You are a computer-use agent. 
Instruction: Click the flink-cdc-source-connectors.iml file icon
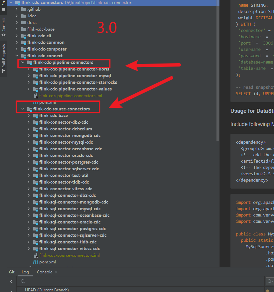pos(36,255)
